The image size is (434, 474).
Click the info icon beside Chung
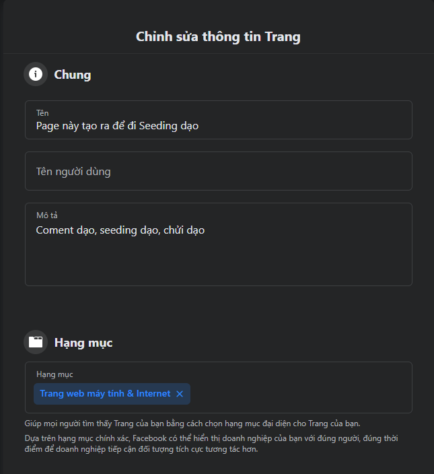[36, 74]
